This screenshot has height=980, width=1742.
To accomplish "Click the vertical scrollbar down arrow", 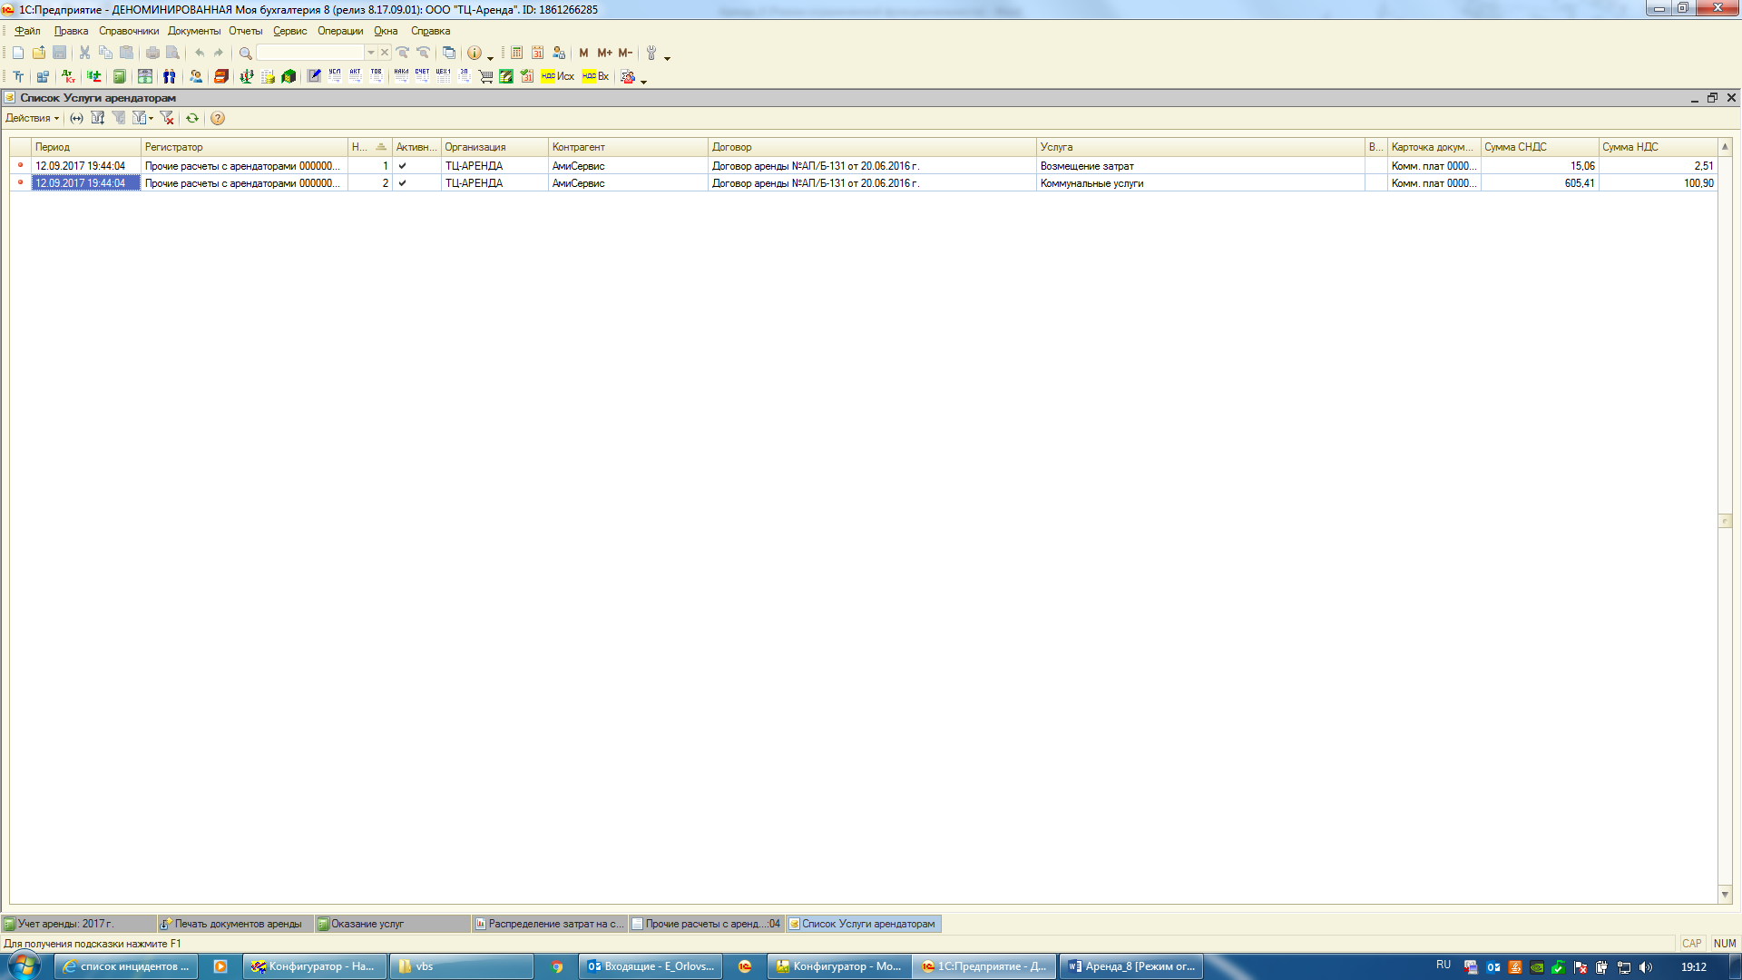I will click(x=1725, y=895).
